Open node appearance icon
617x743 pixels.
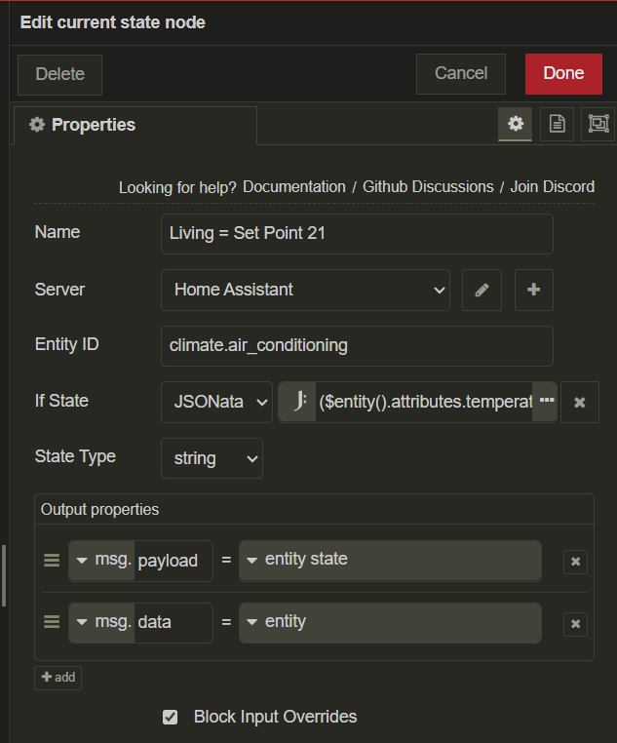click(598, 124)
